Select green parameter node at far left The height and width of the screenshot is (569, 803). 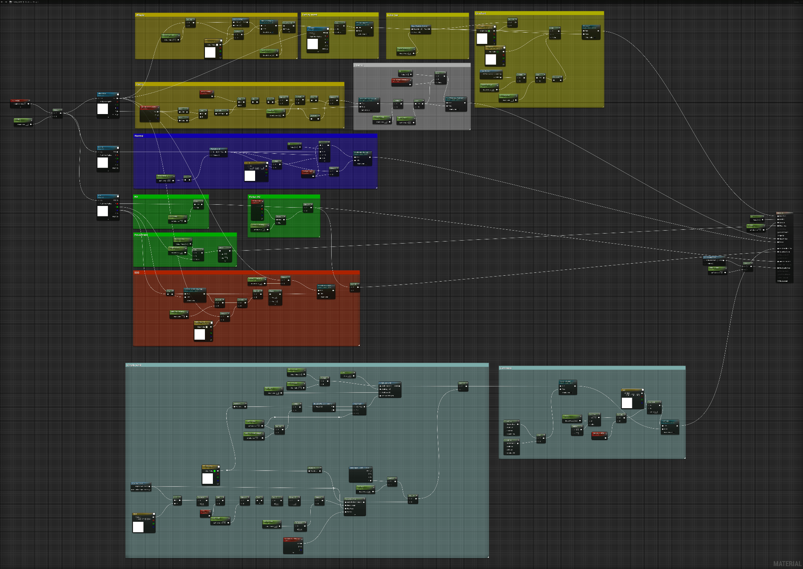point(23,122)
